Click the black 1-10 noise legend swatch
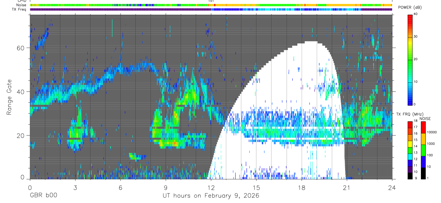Screen dimensions: 441x203 pyautogui.click(x=423, y=173)
